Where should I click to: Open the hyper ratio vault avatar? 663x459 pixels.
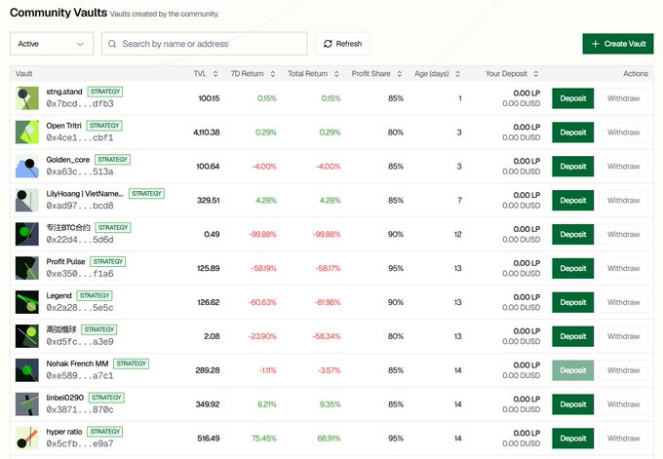pos(27,439)
